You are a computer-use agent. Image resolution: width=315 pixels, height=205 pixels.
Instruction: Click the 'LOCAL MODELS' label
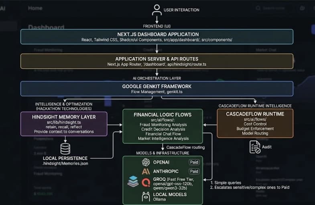[x=170, y=195]
